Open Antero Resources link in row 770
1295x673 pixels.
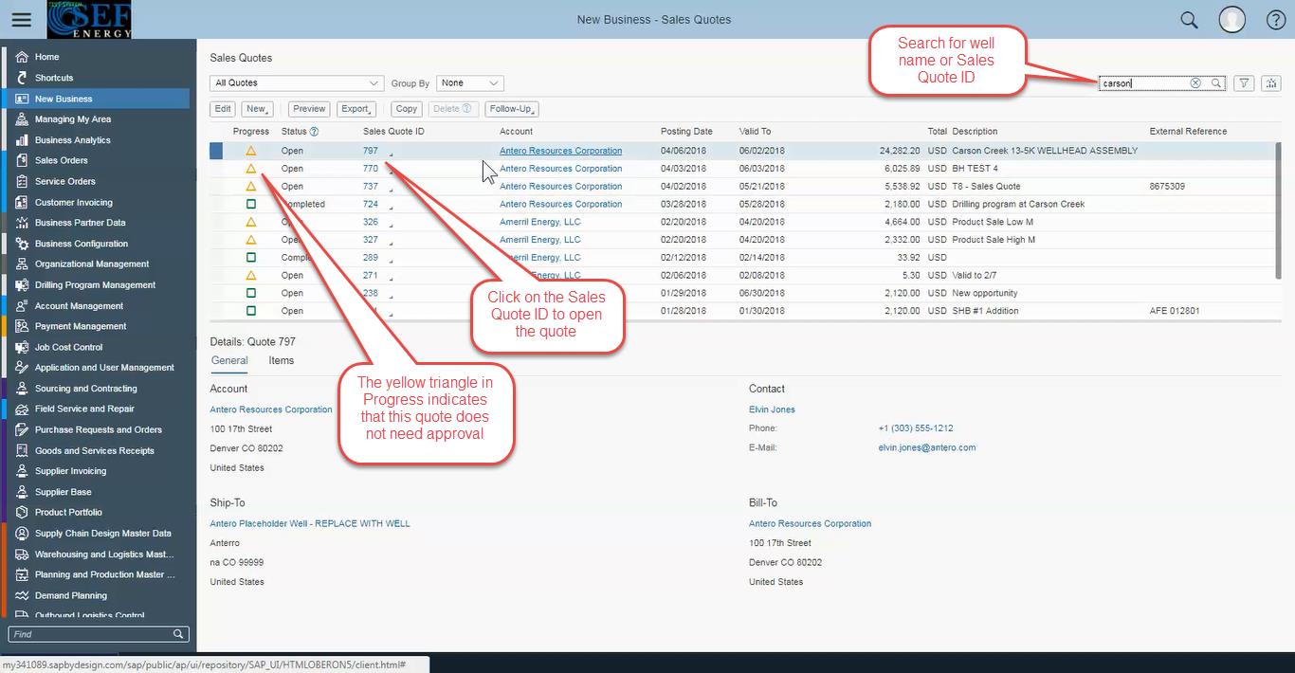pos(561,169)
